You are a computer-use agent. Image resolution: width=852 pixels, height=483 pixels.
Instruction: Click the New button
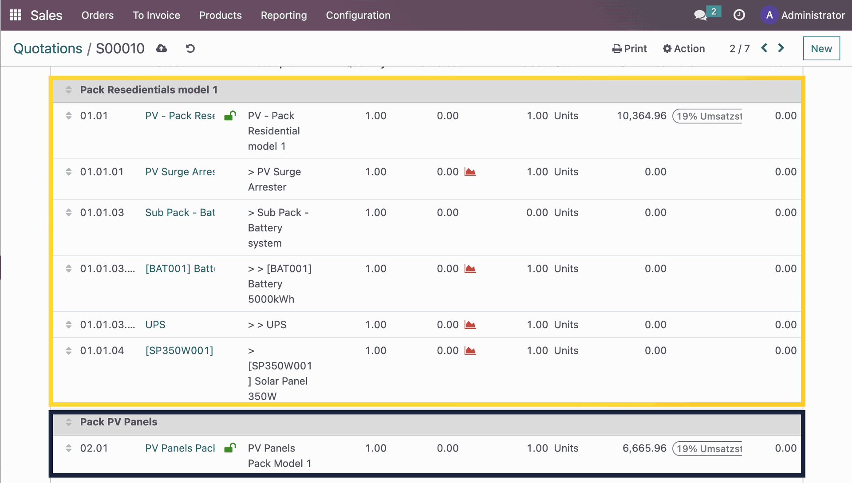click(x=821, y=48)
